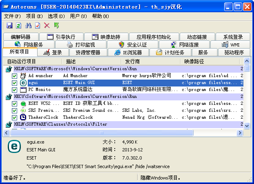Click the Protocols\Filter registry key icon

(x=9, y=124)
